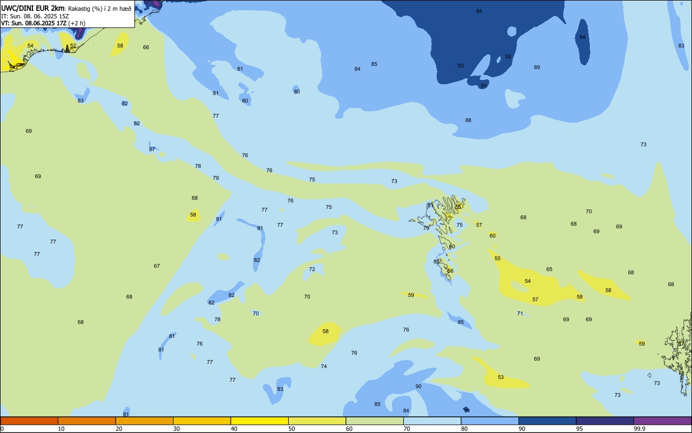Click the bright yellow 40–50 legend segment
This screenshot has width=692, height=433.
pyautogui.click(x=259, y=421)
